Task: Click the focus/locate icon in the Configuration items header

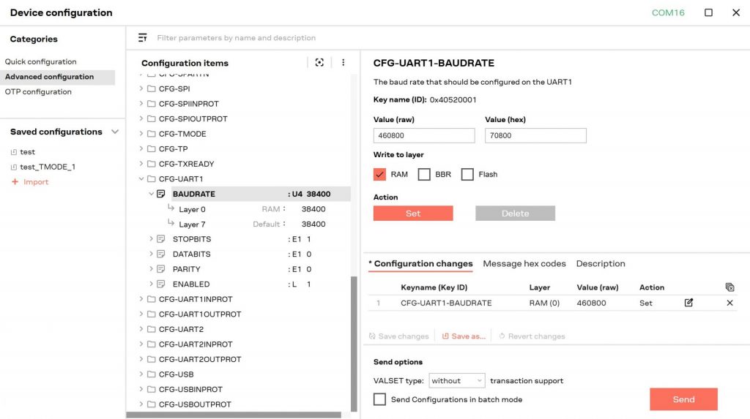Action: (319, 63)
